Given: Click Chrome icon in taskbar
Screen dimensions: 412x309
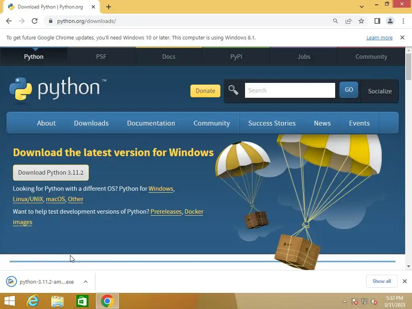Looking at the screenshot, I should [x=107, y=301].
